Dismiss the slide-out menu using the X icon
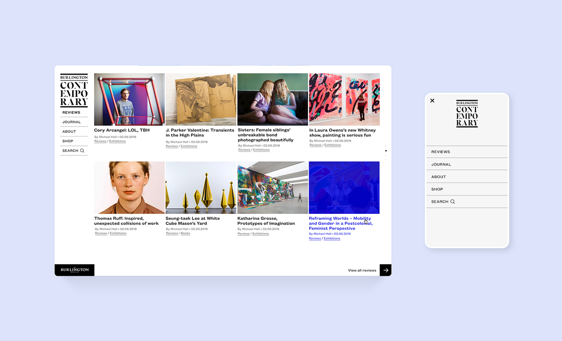This screenshot has width=562, height=341. point(432,100)
